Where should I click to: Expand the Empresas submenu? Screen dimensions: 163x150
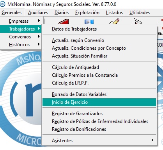(22, 21)
